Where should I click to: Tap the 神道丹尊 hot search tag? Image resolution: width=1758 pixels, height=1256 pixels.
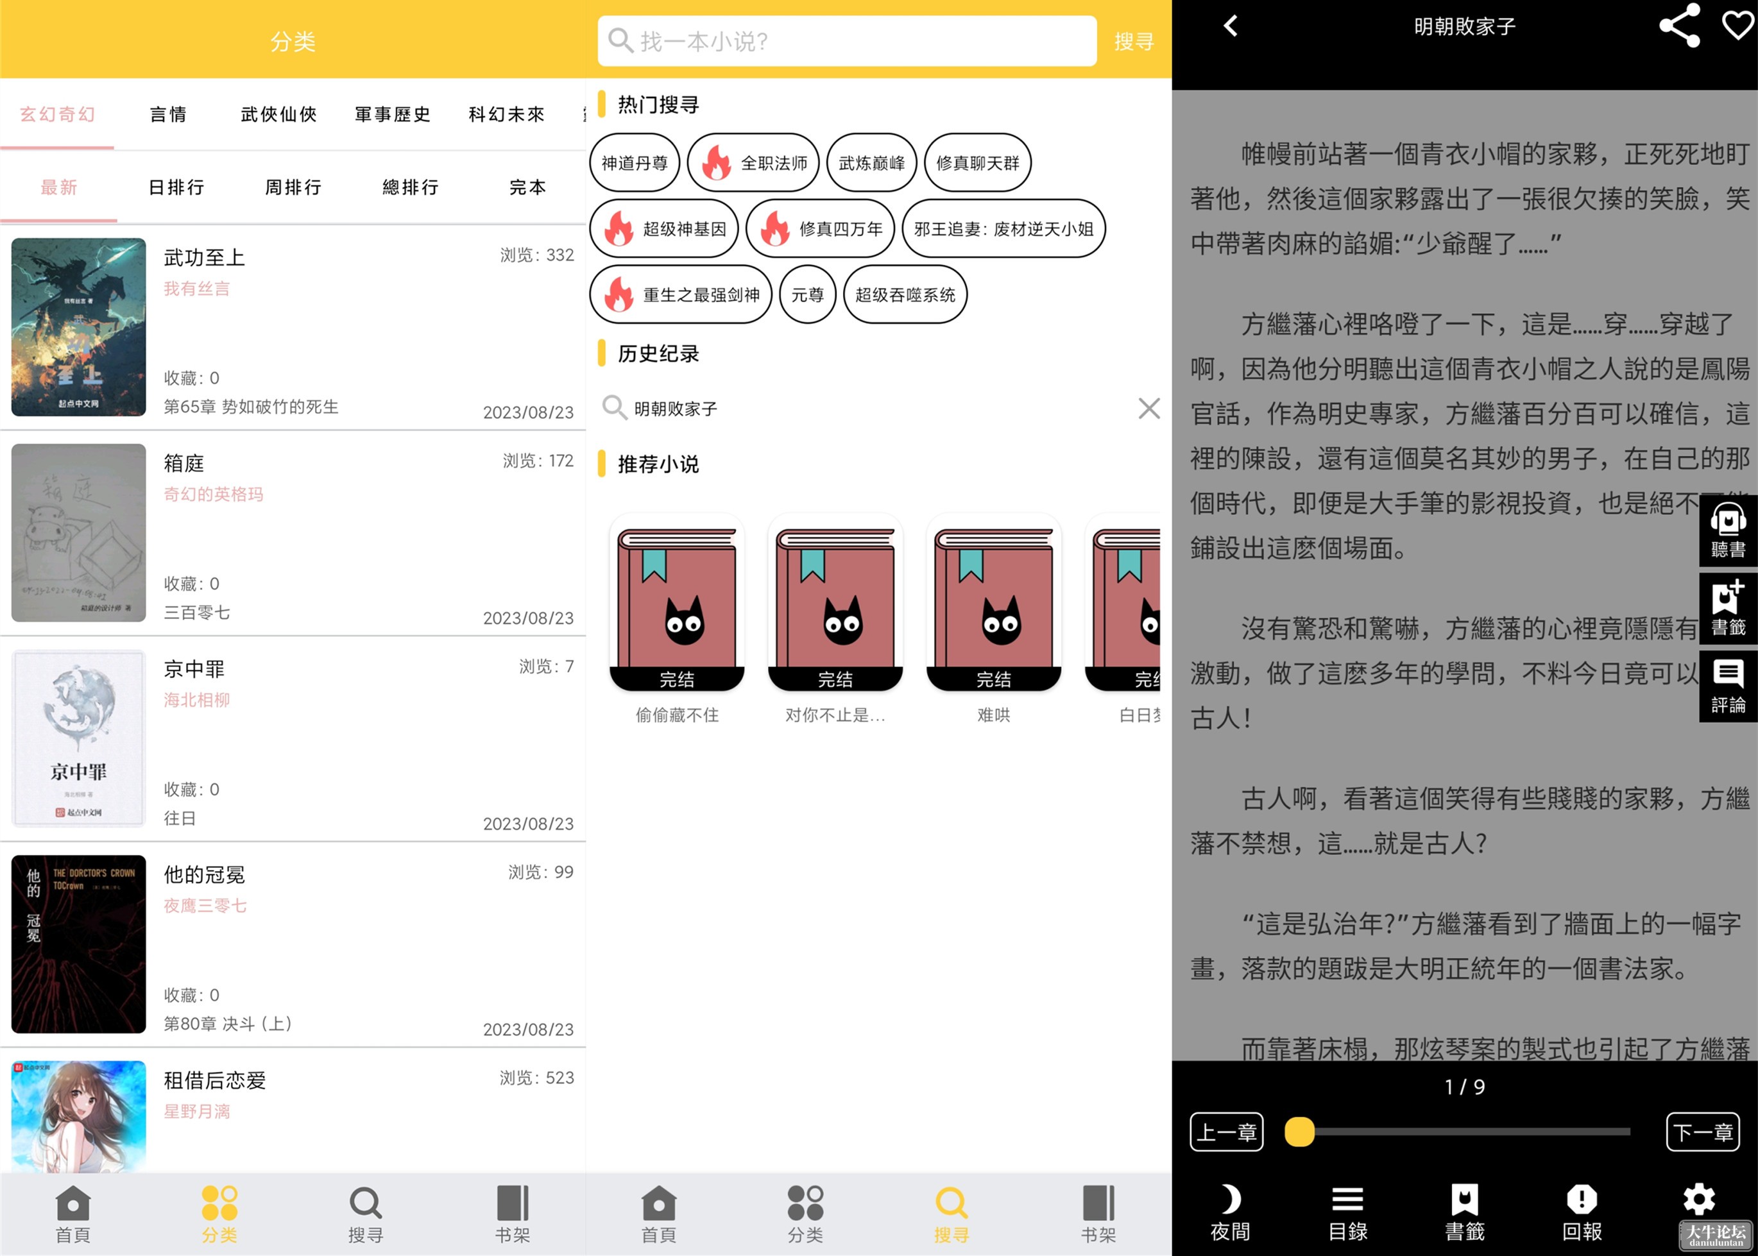(634, 162)
